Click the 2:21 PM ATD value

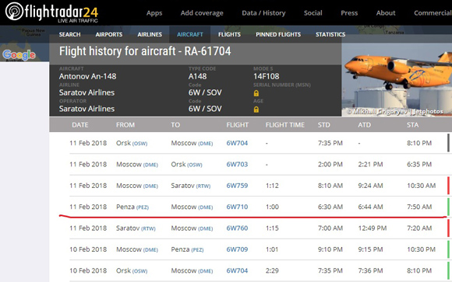[370, 165]
